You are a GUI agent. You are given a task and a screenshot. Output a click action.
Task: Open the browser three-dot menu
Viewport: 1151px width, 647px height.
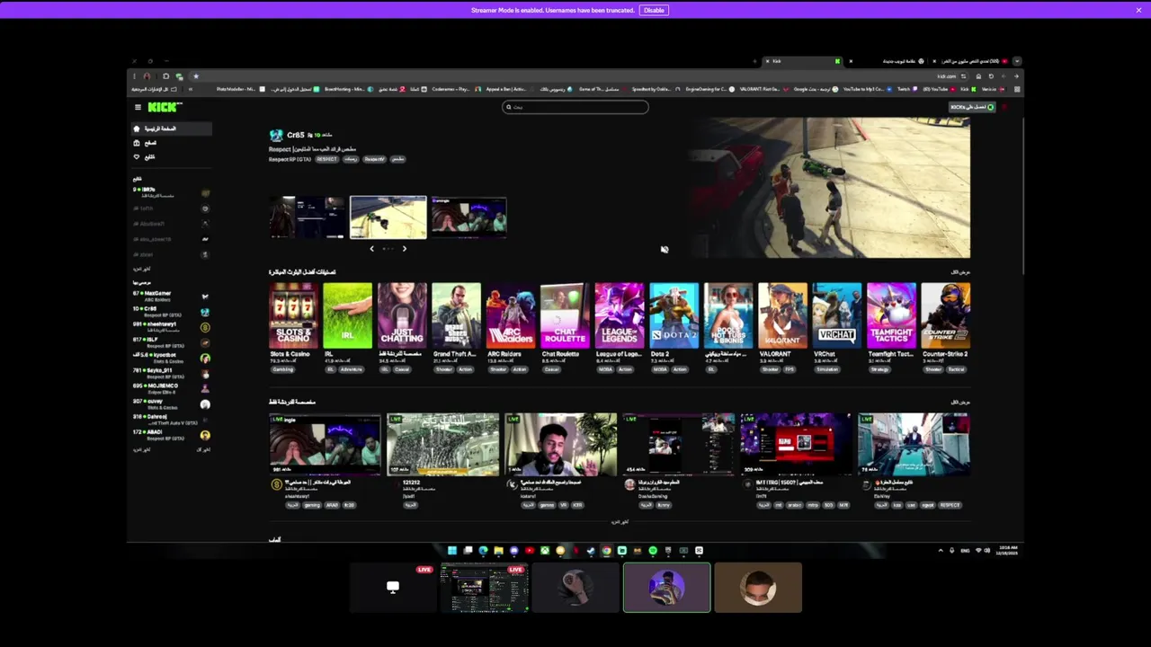click(135, 76)
